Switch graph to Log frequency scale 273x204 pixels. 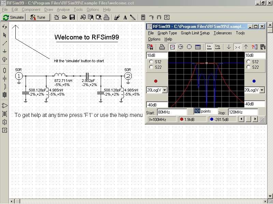218,47
